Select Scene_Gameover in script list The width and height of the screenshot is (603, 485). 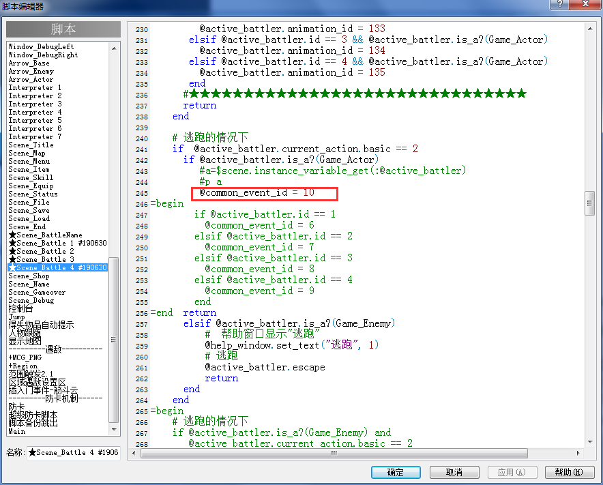click(x=37, y=292)
